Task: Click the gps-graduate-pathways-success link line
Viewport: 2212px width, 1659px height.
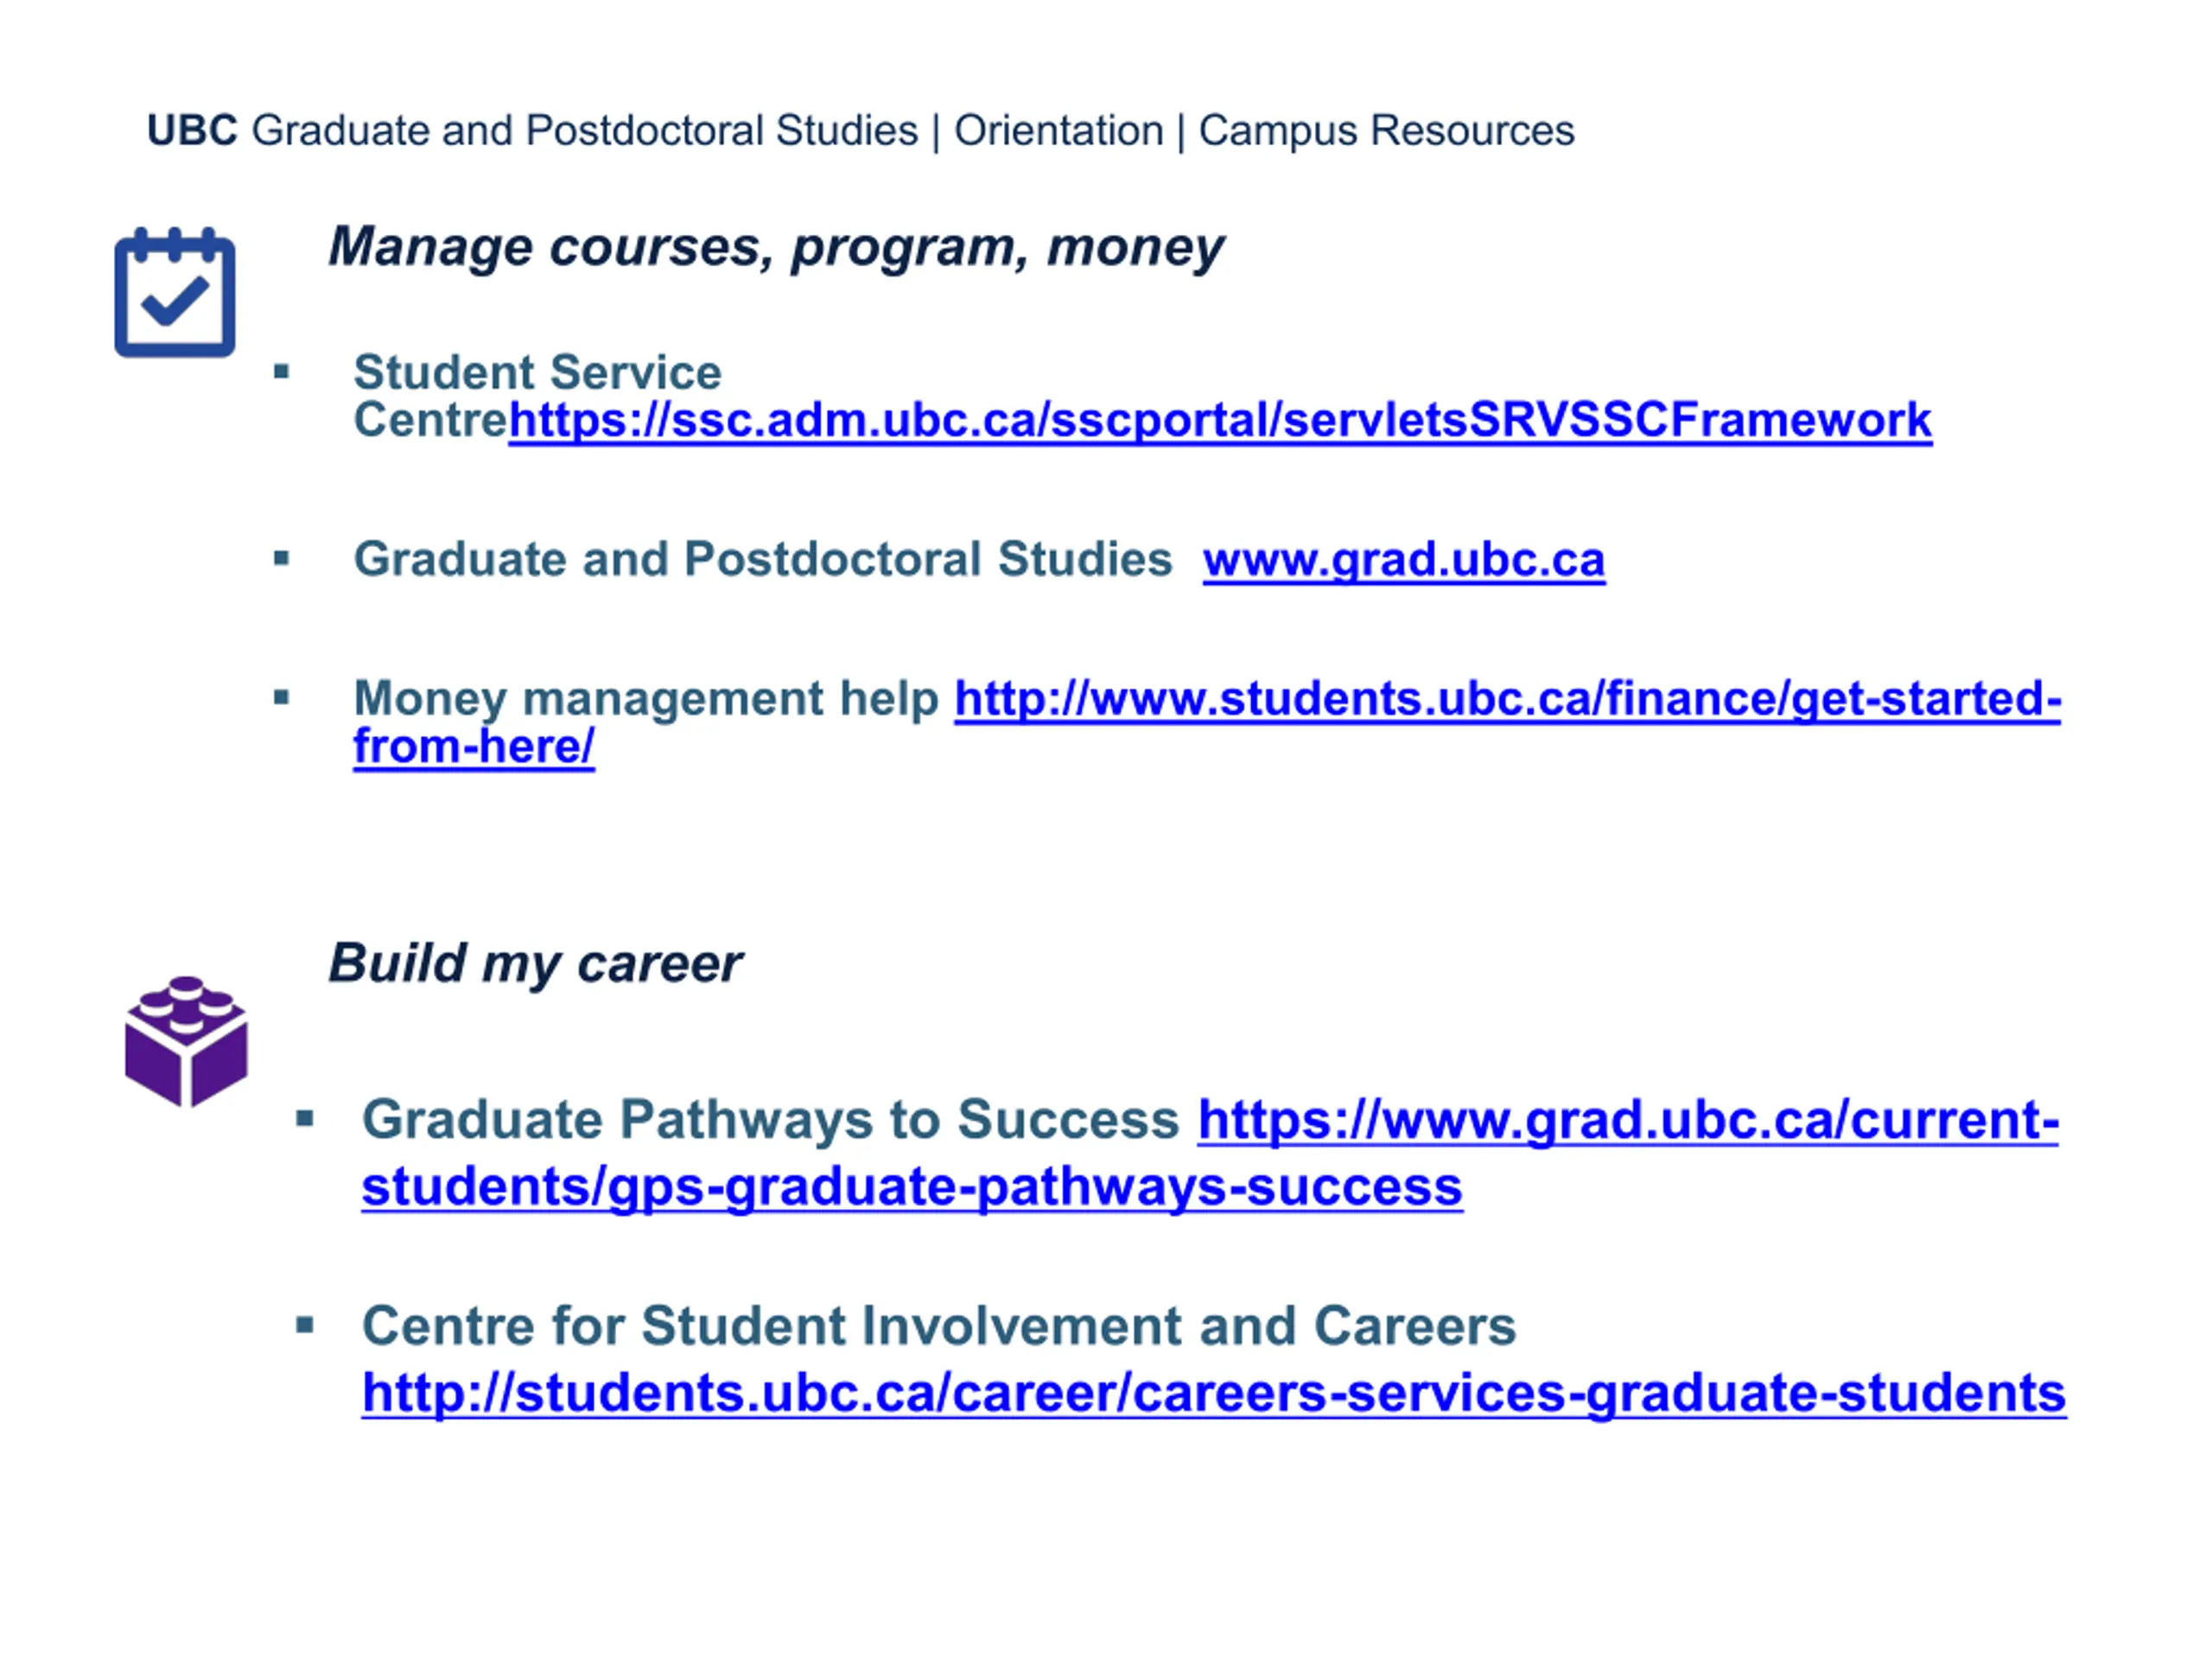Action: coord(912,1187)
